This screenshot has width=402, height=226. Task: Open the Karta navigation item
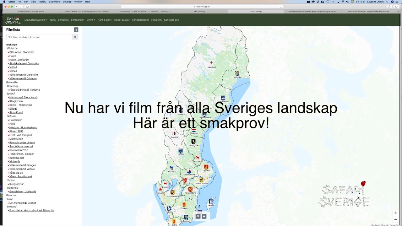(52, 20)
